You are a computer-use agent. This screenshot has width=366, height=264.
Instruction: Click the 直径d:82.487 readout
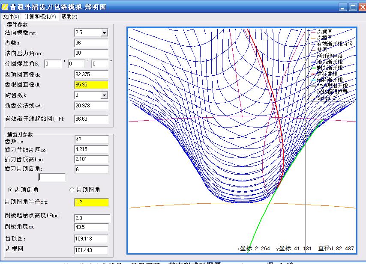(x=336, y=249)
